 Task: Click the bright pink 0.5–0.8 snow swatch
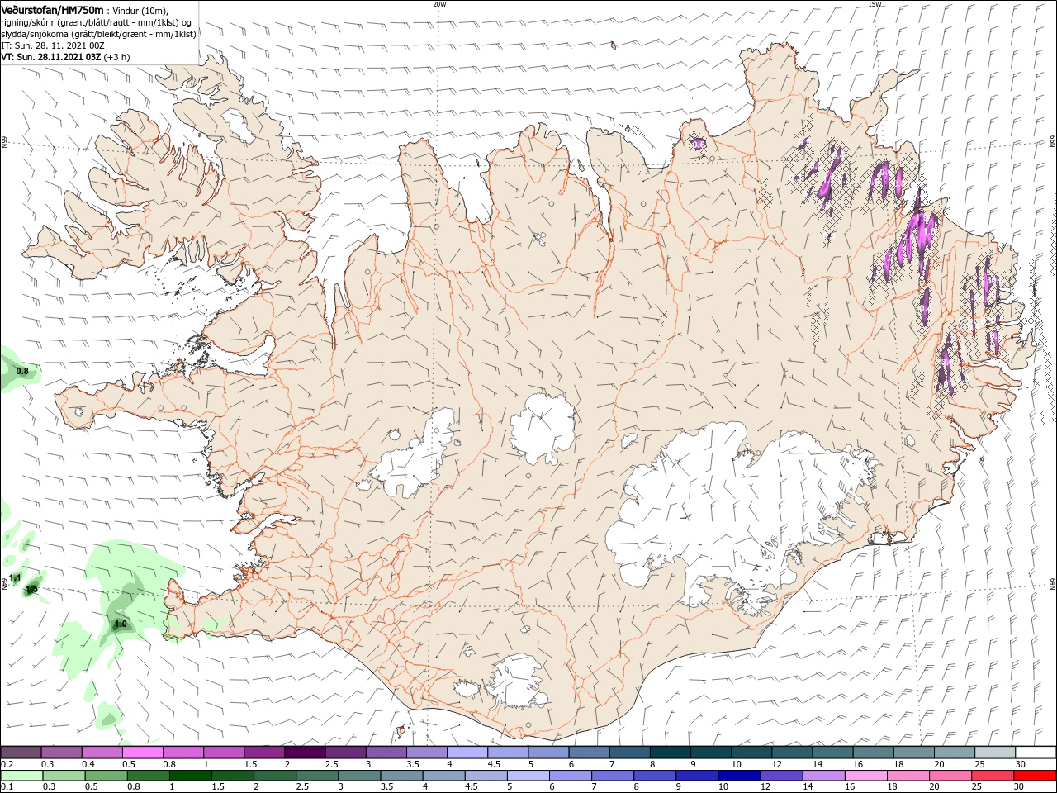(143, 753)
